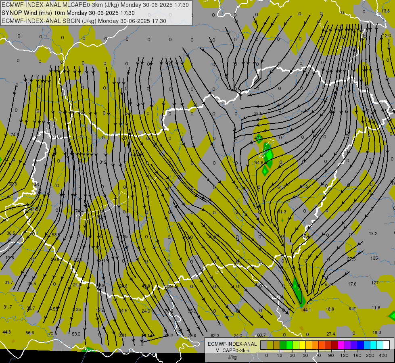395x363 pixels.
Task: Click the 53.0 value on the map
Action: tap(76, 334)
